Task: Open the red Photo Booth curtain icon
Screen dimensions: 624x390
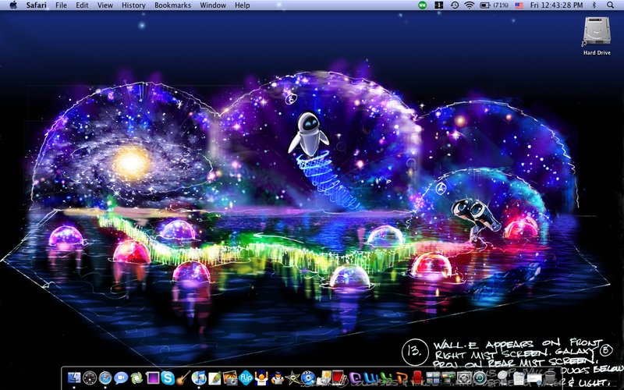Action: click(339, 378)
